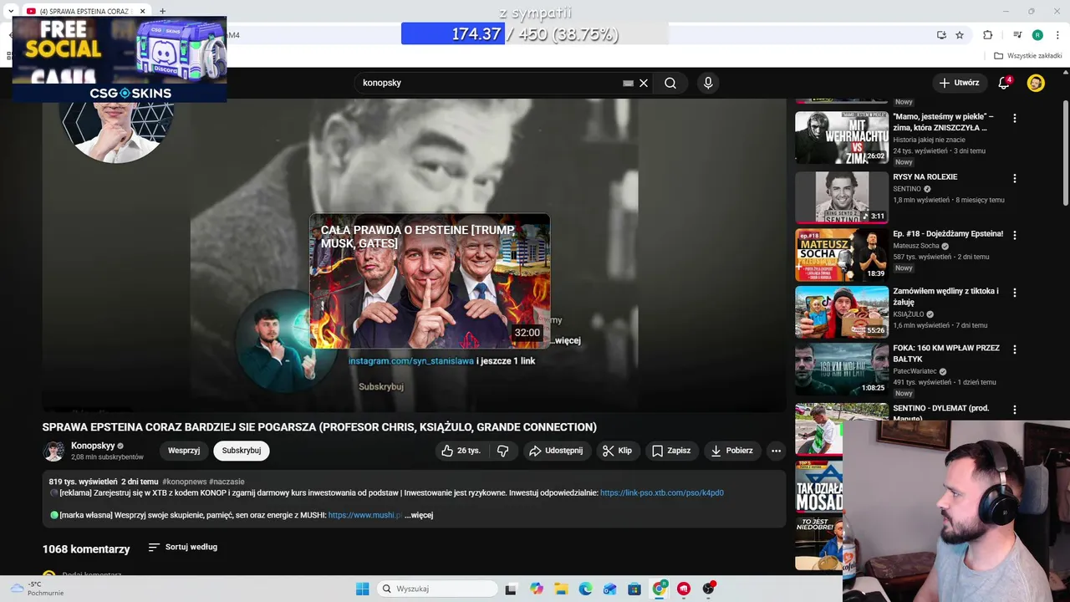Bookmark this page with the Chrome star icon

pyautogui.click(x=960, y=35)
